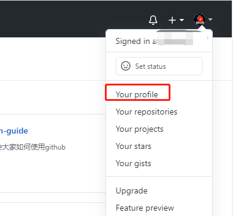
Task: Choose the Upgrade option
Action: [132, 191]
